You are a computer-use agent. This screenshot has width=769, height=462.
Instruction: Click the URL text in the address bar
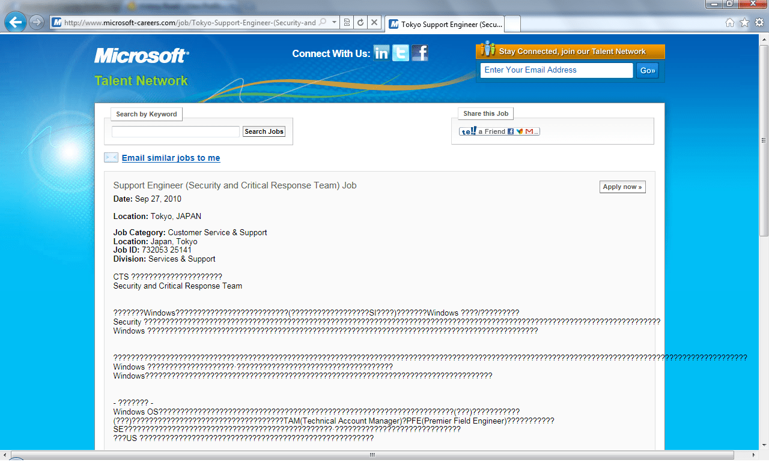(x=190, y=23)
